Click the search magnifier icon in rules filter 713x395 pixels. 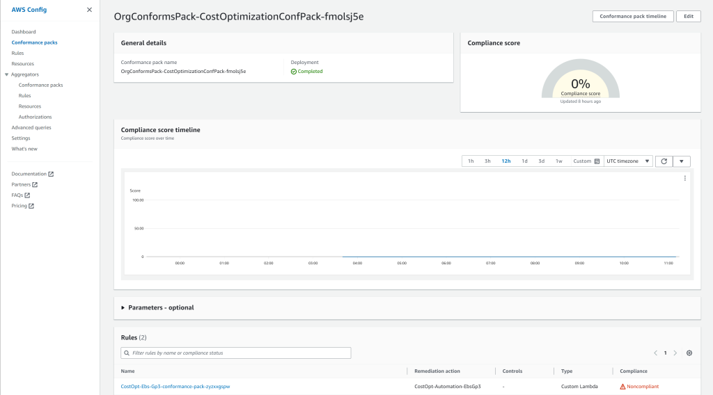pos(127,353)
